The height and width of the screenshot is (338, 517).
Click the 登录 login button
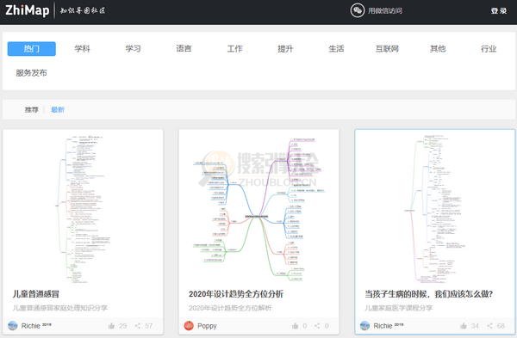pyautogui.click(x=499, y=11)
